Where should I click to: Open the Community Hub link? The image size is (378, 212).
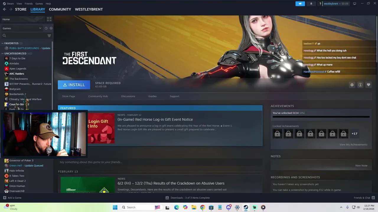(x=98, y=96)
